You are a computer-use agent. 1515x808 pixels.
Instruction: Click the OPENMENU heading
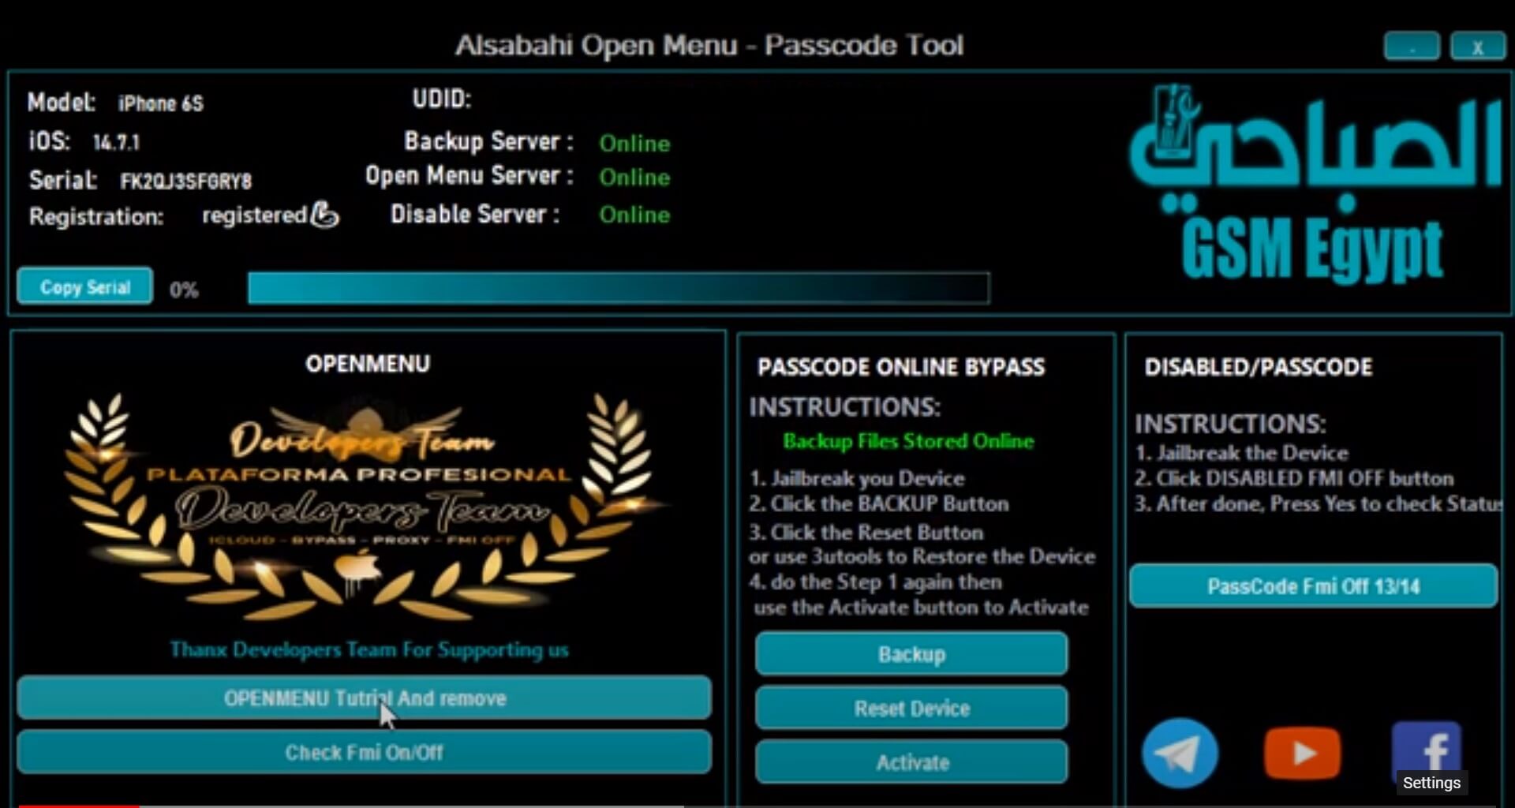coord(368,364)
